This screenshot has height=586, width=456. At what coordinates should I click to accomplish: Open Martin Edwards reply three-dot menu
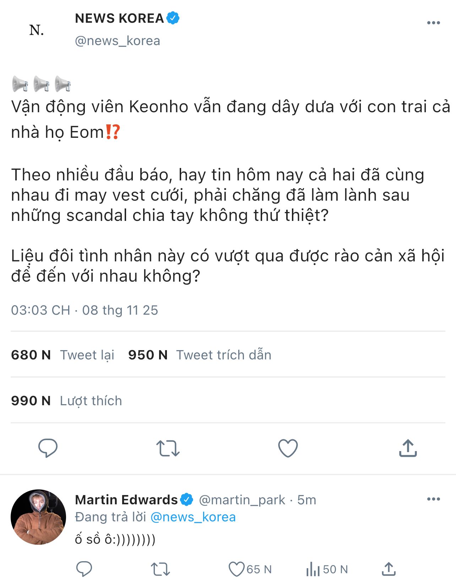click(x=433, y=499)
